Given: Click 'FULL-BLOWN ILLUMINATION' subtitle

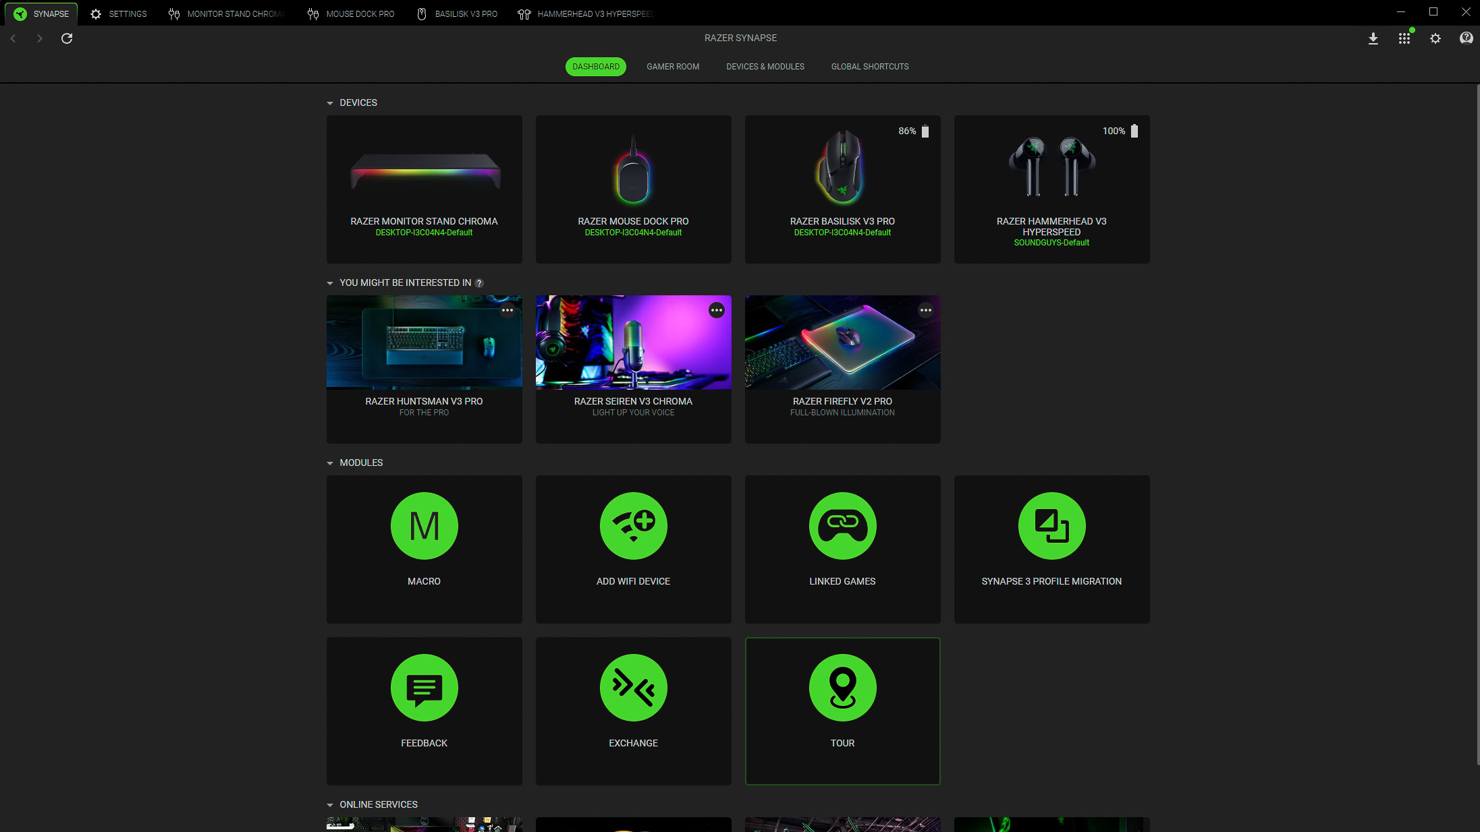Looking at the screenshot, I should [842, 413].
